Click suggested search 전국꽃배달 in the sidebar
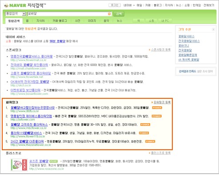This screenshot has height=175, width=219. 185,51
